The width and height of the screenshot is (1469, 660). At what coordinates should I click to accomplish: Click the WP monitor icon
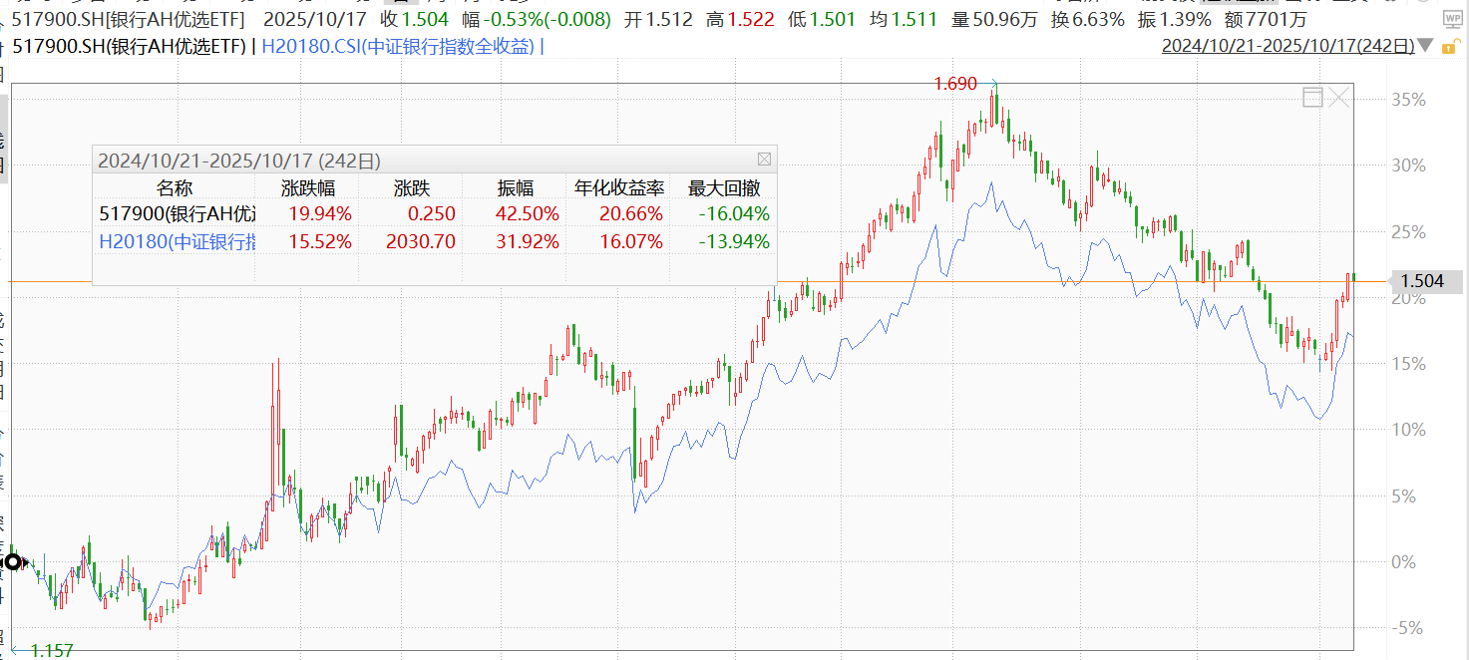pos(1450,18)
